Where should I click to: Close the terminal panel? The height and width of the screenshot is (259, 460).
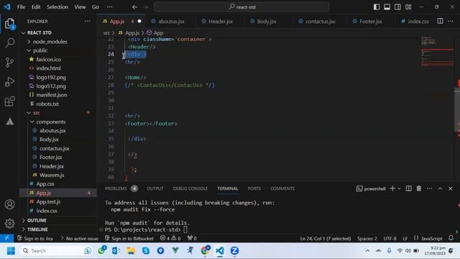(x=451, y=188)
